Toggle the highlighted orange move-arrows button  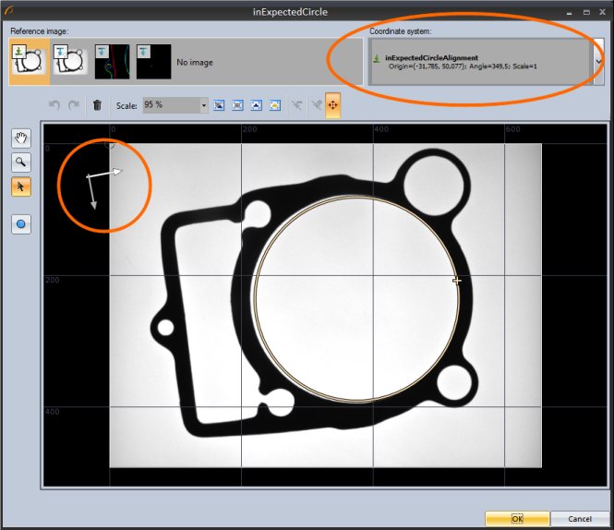332,105
